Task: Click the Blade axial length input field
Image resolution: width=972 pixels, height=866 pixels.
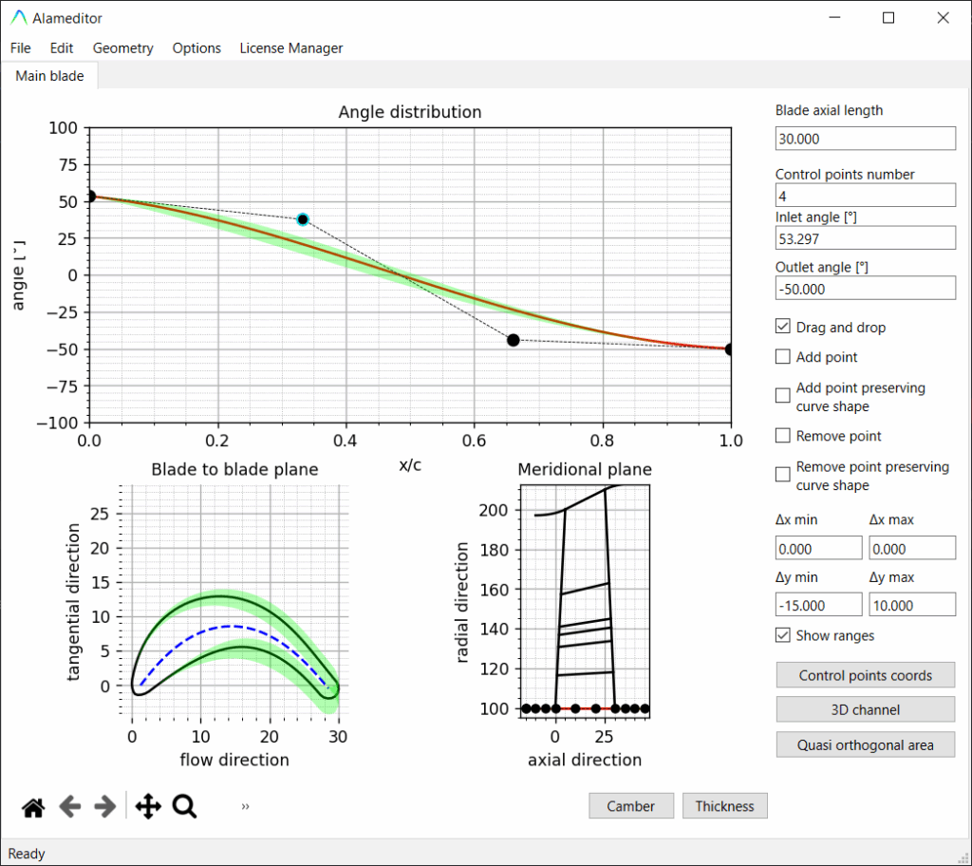Action: click(865, 139)
